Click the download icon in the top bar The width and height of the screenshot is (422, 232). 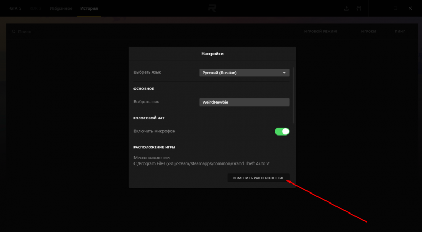347,9
